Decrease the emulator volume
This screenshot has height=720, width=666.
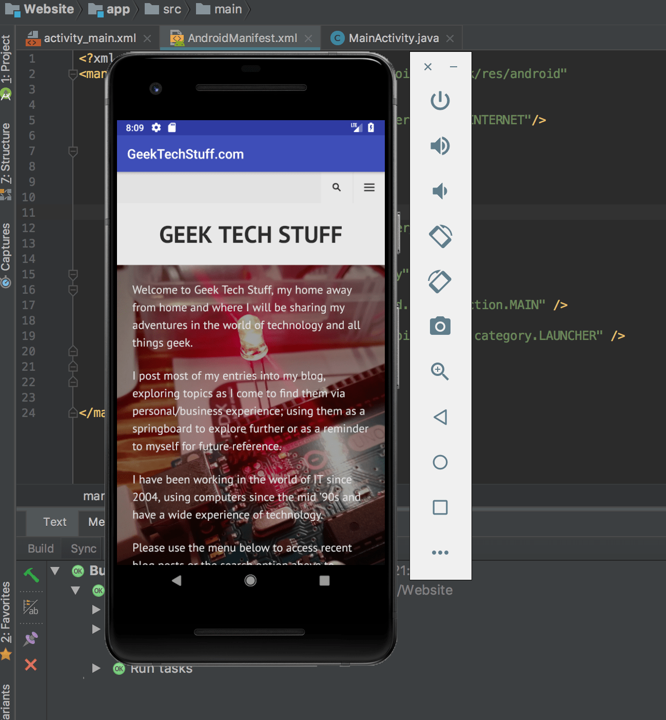coord(440,191)
